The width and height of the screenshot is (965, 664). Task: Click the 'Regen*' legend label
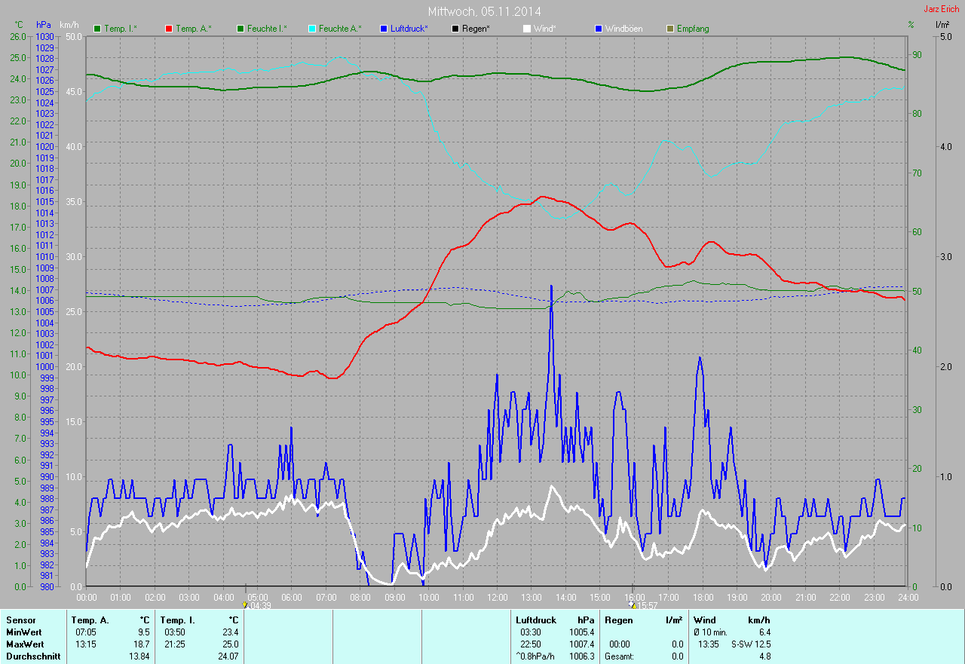click(x=476, y=29)
